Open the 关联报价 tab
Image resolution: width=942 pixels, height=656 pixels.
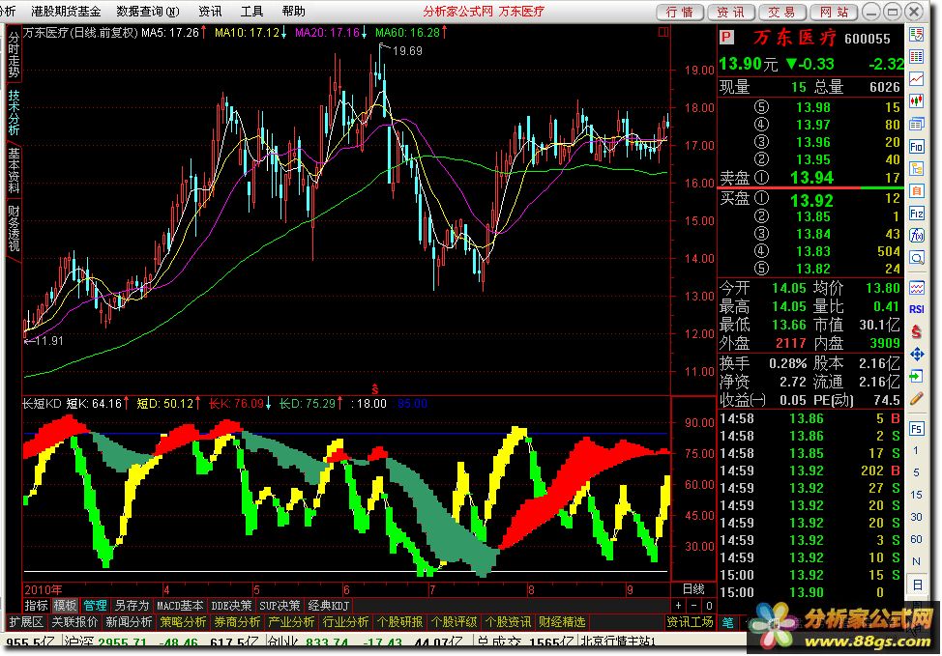74,622
